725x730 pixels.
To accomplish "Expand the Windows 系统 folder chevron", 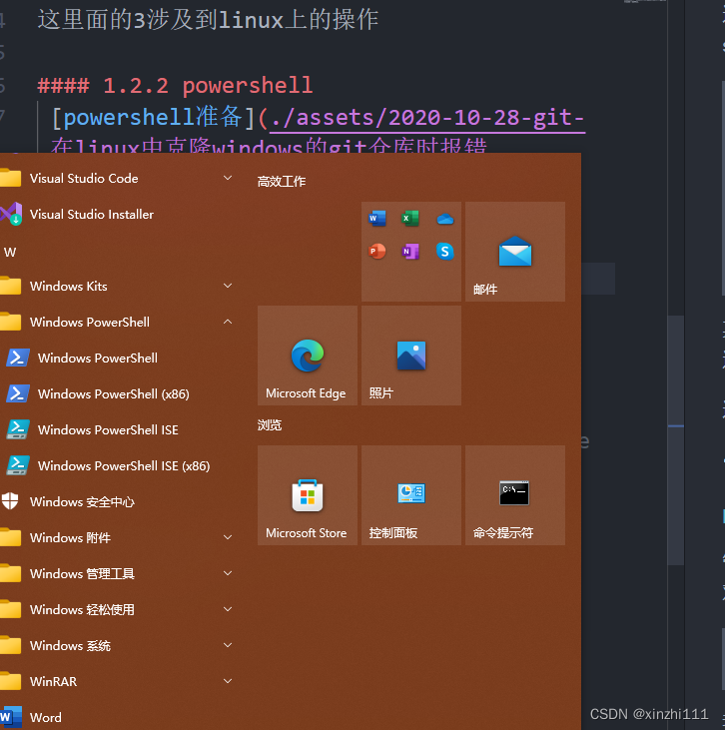I will [228, 645].
